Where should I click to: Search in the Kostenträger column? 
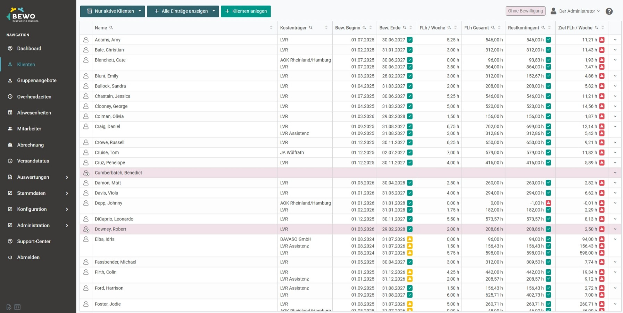click(311, 28)
